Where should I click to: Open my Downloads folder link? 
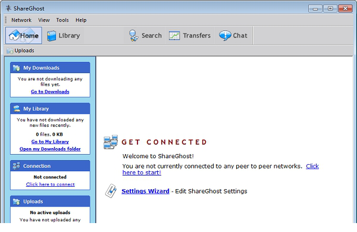pos(50,149)
